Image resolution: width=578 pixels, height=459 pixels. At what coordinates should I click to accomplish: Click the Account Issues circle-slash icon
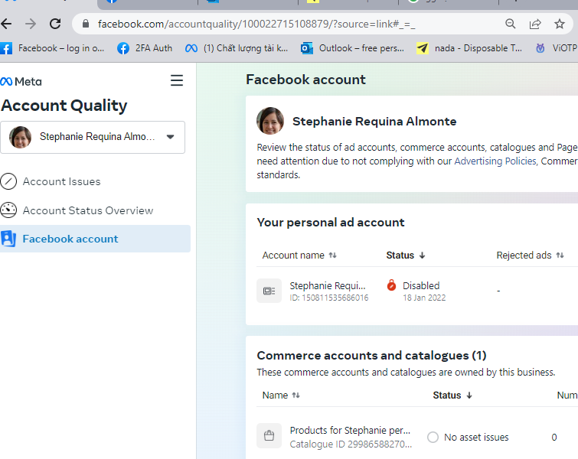click(8, 181)
